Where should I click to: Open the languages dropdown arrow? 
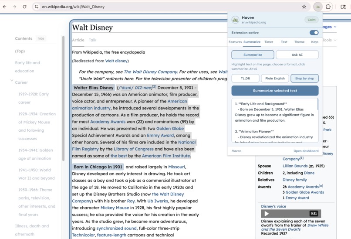[x=335, y=27]
